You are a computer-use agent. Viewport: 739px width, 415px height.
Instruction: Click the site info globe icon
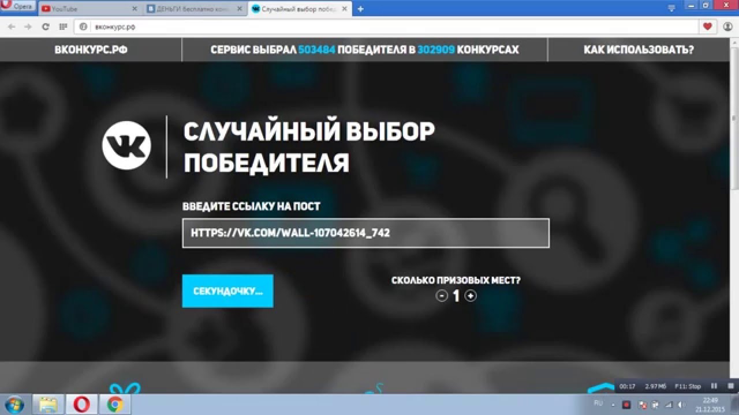pos(83,27)
